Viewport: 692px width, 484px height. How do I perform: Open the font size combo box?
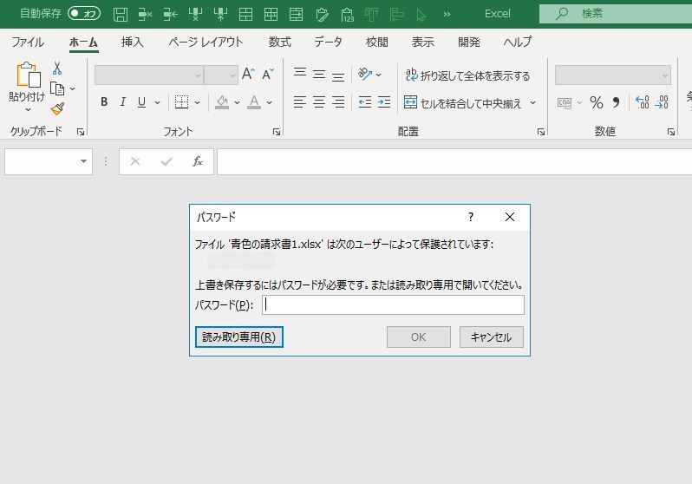(x=221, y=75)
